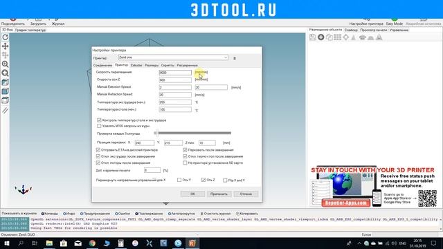
Task: Switch to isometric cube view icon
Action: [x=5, y=82]
